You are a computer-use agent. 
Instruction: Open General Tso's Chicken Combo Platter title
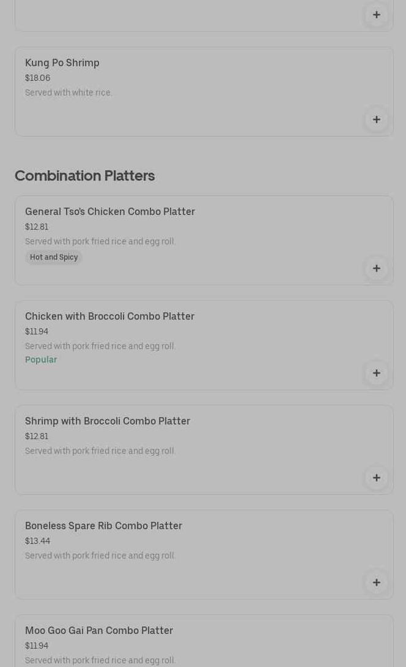[110, 212]
